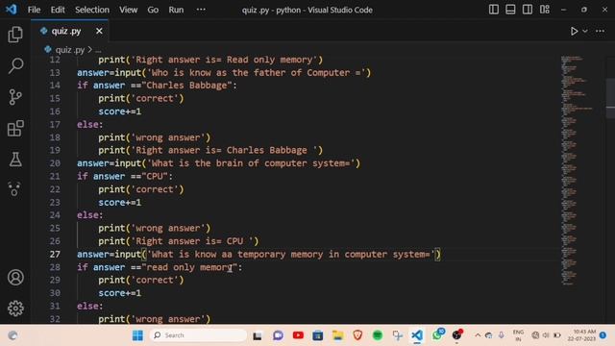Open the Selection menu
This screenshot has width=615, height=346.
click(92, 10)
